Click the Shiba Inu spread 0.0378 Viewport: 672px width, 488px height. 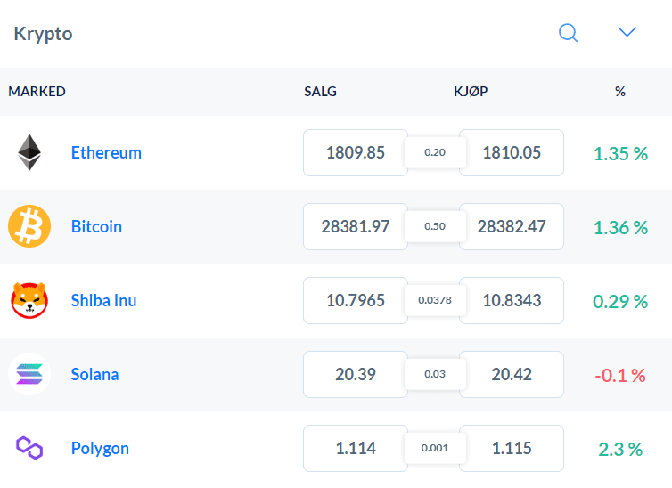pyautogui.click(x=435, y=300)
